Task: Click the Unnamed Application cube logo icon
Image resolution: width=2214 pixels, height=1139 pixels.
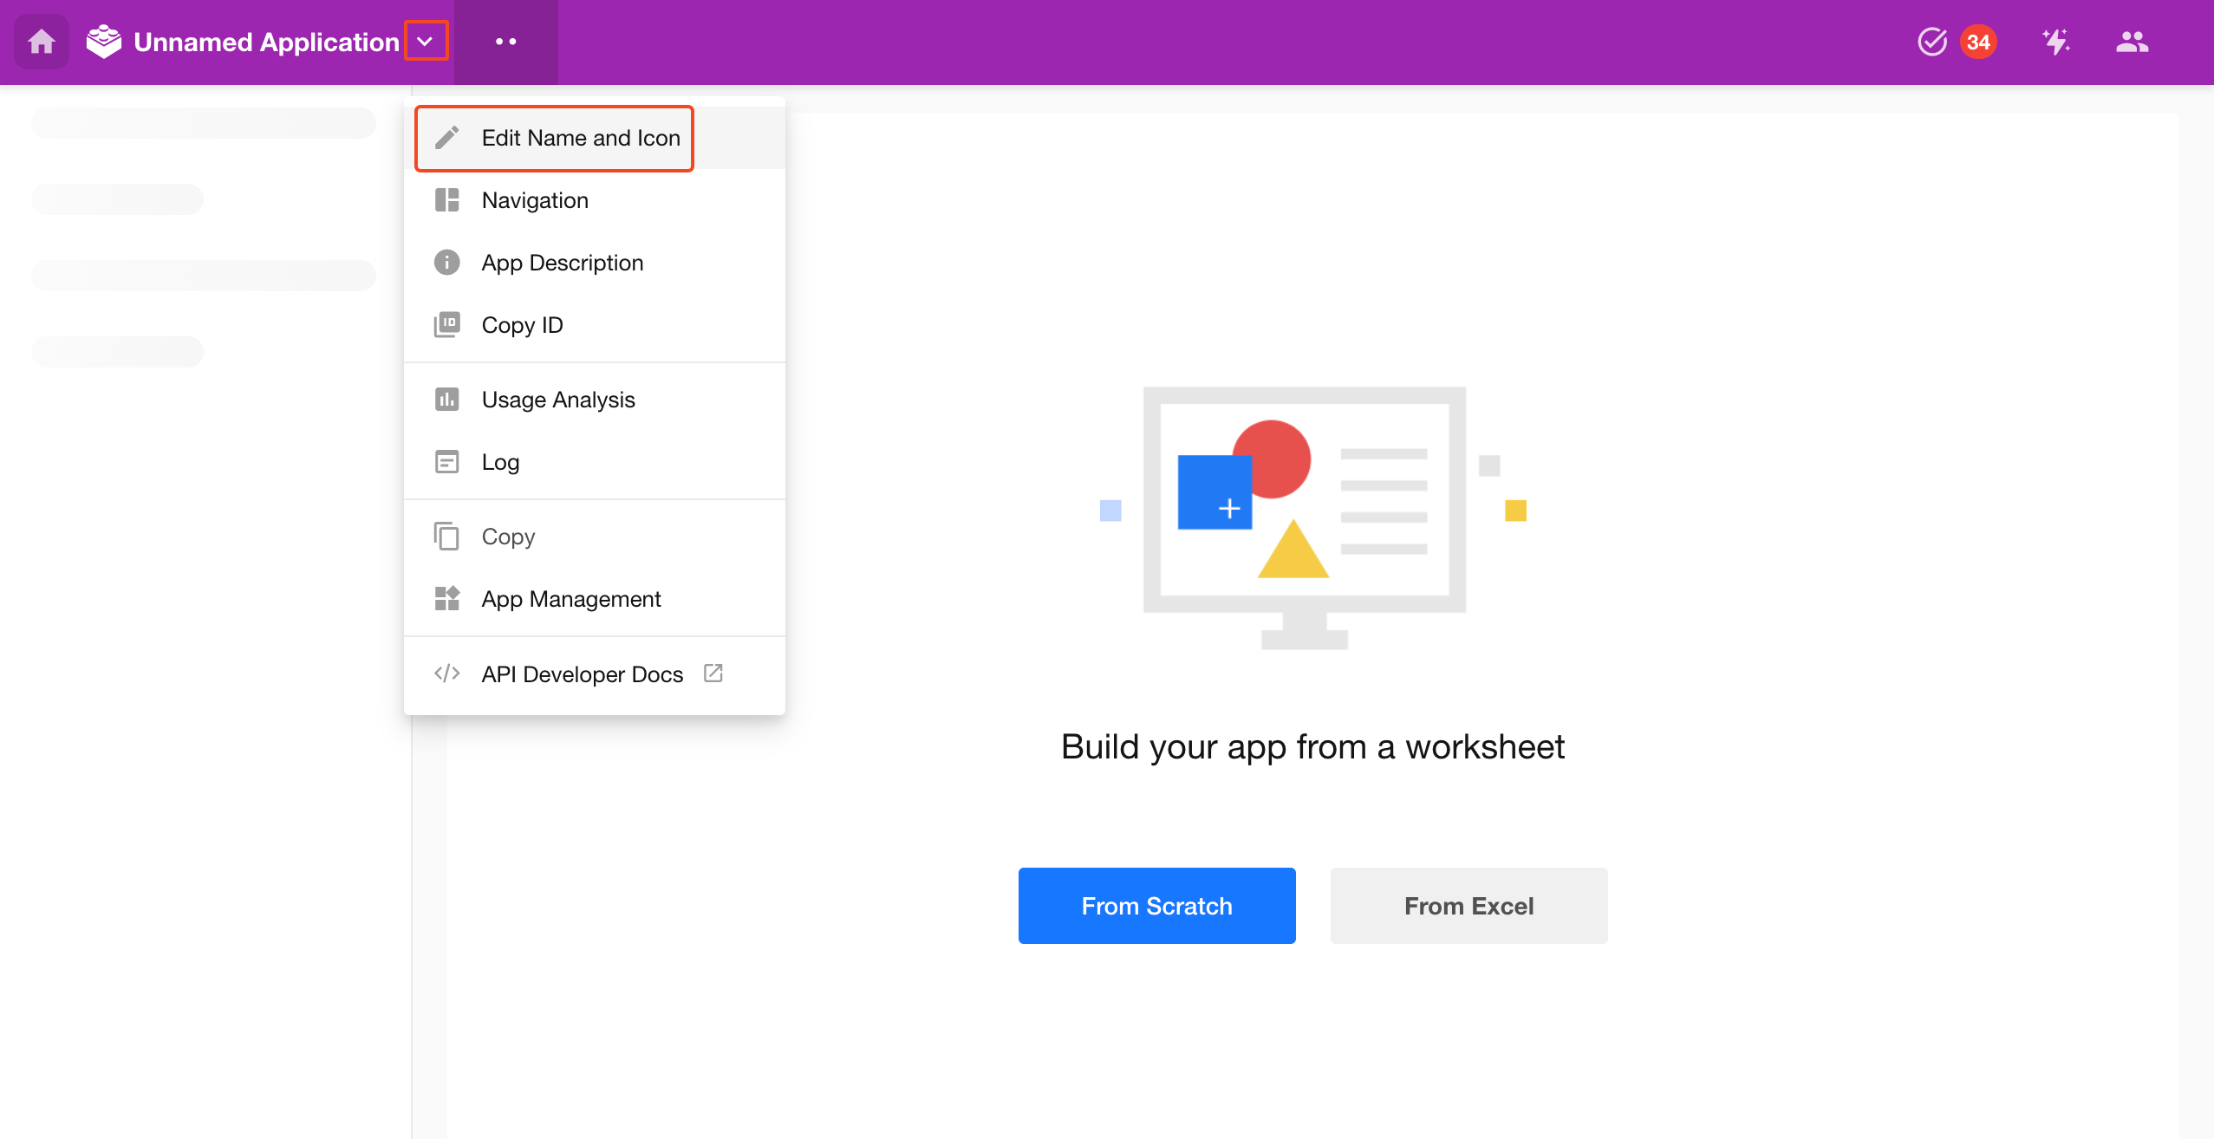Action: coord(104,42)
